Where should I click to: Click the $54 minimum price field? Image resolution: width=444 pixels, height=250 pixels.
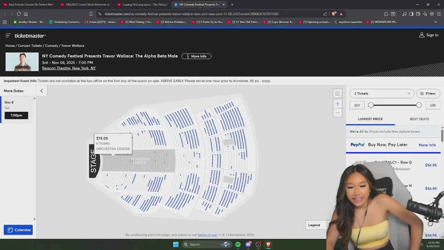coord(357,105)
